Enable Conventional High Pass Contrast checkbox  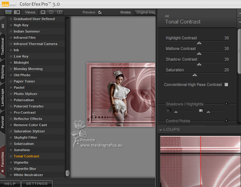(226, 84)
